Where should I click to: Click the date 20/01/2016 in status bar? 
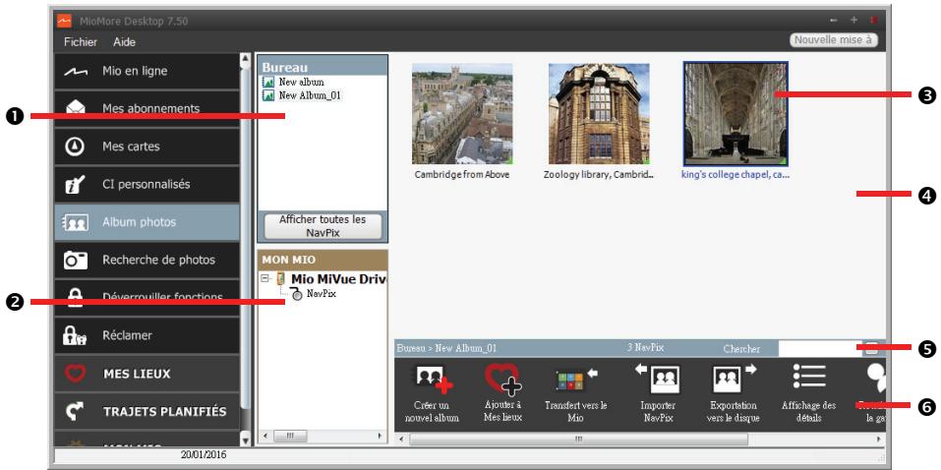coord(204,454)
